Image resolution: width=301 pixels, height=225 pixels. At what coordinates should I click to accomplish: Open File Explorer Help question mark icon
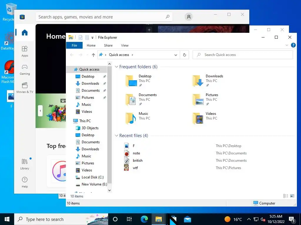[x=293, y=45]
